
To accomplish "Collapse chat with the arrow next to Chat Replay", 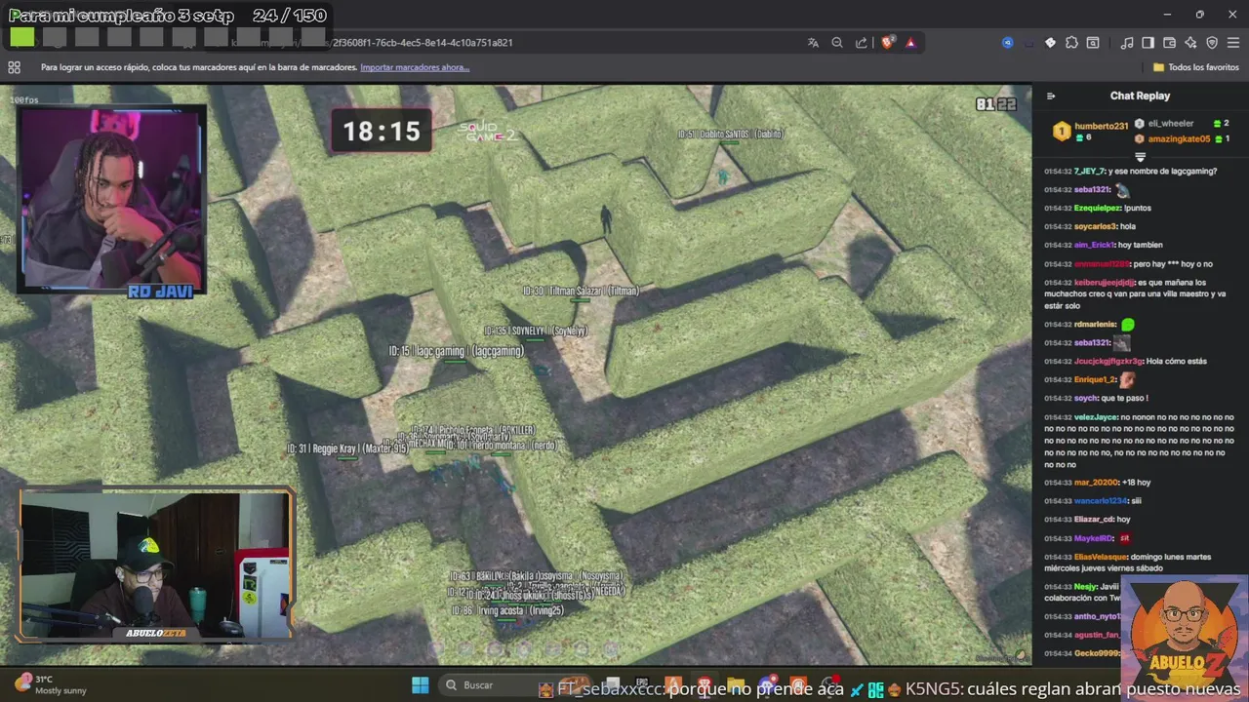I will (1051, 96).
